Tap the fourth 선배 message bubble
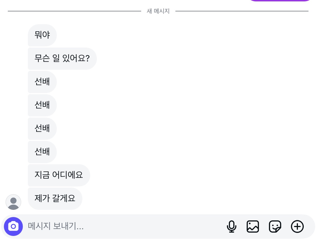This screenshot has width=316, height=239. point(42,152)
